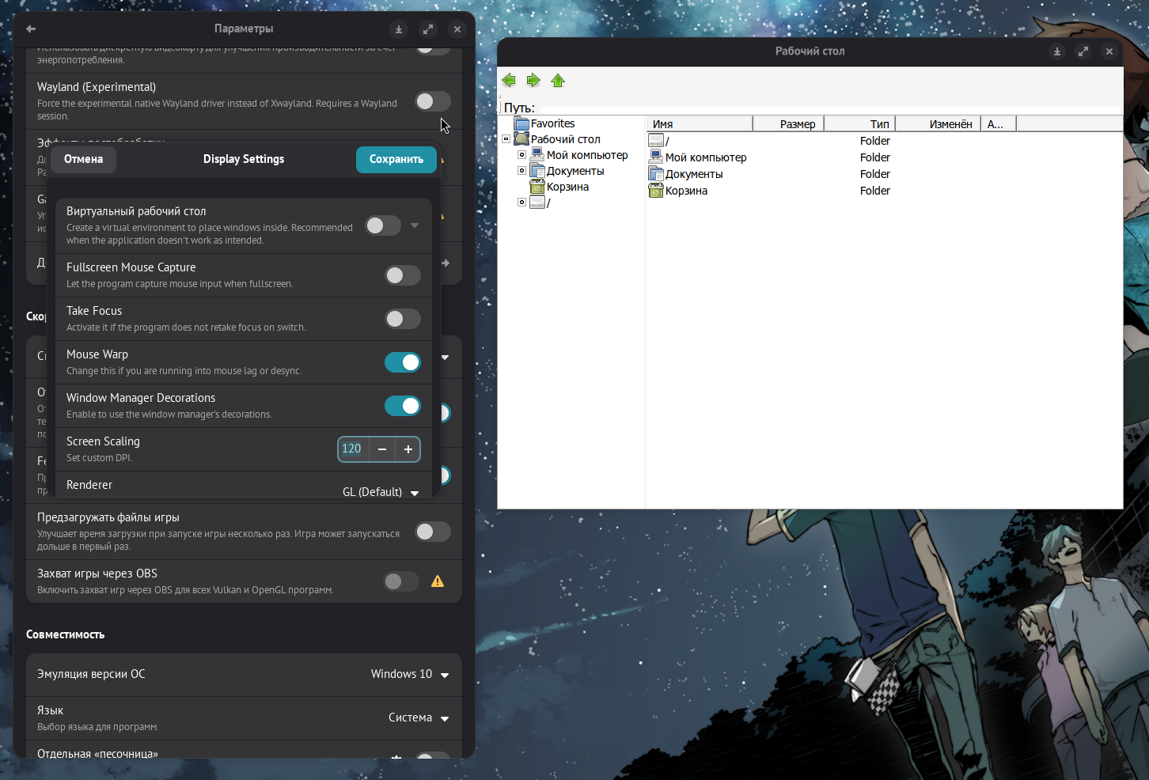The height and width of the screenshot is (780, 1149).
Task: Expand Мой компьютер tree node
Action: point(521,155)
